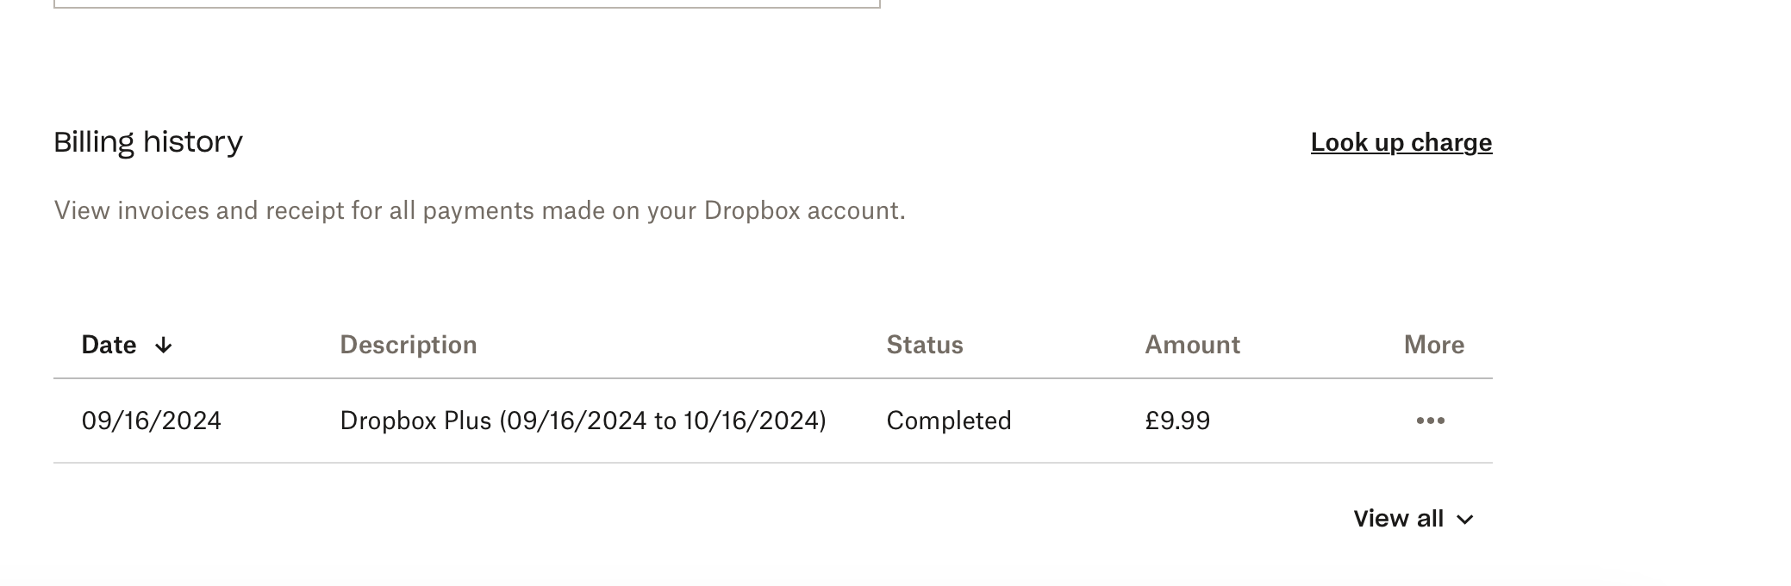Viewport: 1791px width, 586px height.
Task: Click the Completed status cell
Action: tap(948, 421)
